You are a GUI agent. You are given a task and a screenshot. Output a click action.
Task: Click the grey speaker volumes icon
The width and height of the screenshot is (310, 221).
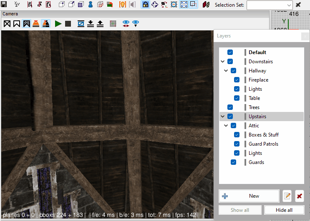[x=132, y=4]
